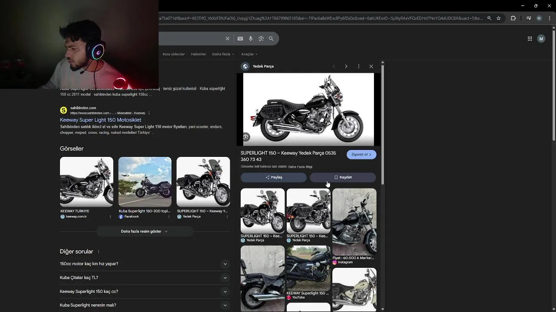Search inside the image using Lens overlay icon
Viewport: 556px width, 312px height.
pyautogui.click(x=246, y=137)
